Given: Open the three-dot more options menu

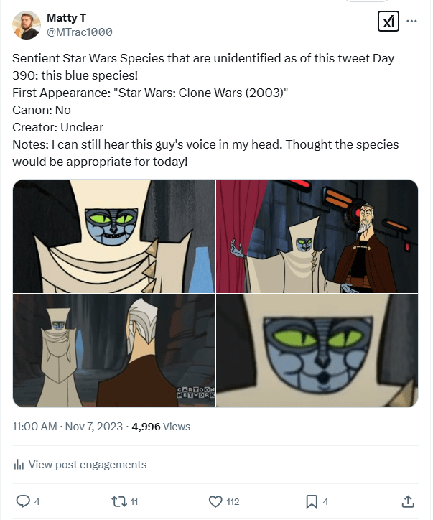Looking at the screenshot, I should pyautogui.click(x=411, y=22).
